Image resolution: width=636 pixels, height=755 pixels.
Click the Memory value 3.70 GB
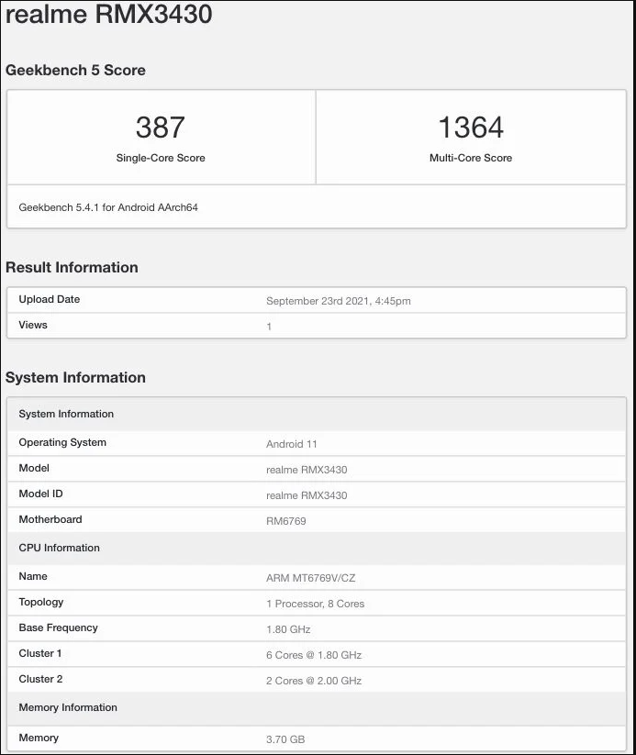(285, 739)
